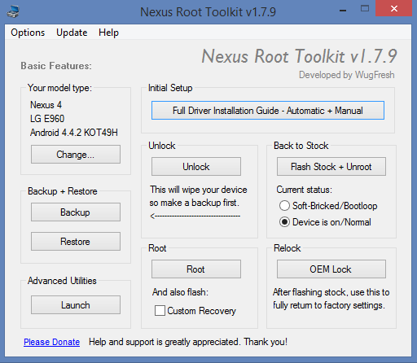
Task: Close the Nexus Root Toolkit window
Action: click(x=394, y=9)
